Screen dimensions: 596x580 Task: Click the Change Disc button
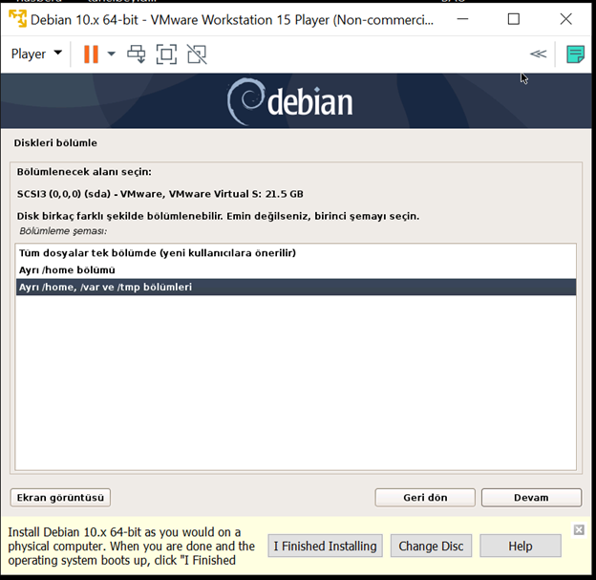pos(431,546)
